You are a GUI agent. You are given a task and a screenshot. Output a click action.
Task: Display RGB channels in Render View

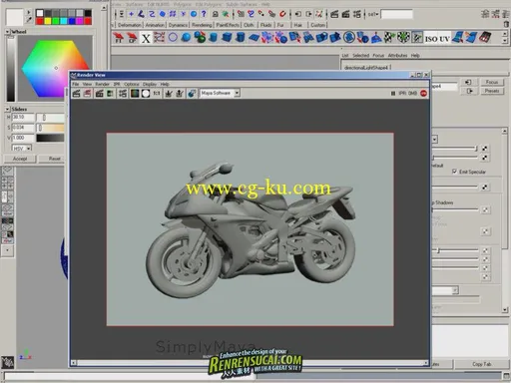tap(135, 94)
